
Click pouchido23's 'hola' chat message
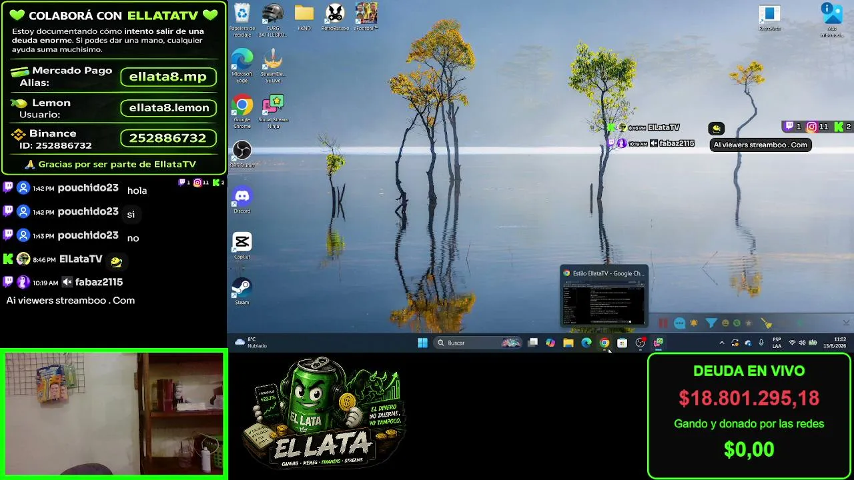137,191
